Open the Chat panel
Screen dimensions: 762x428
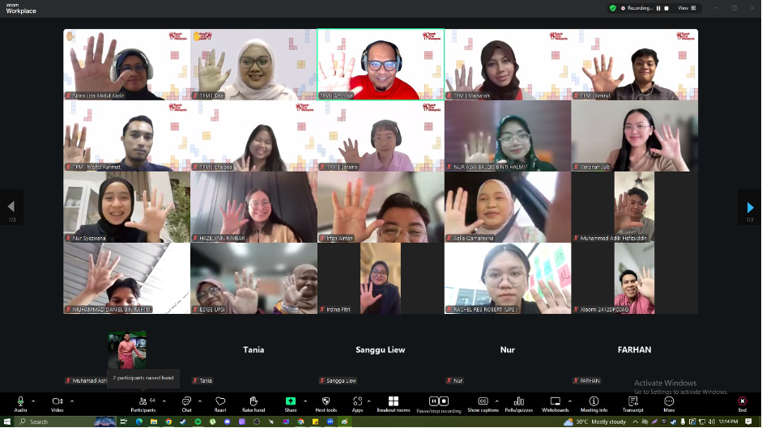186,403
